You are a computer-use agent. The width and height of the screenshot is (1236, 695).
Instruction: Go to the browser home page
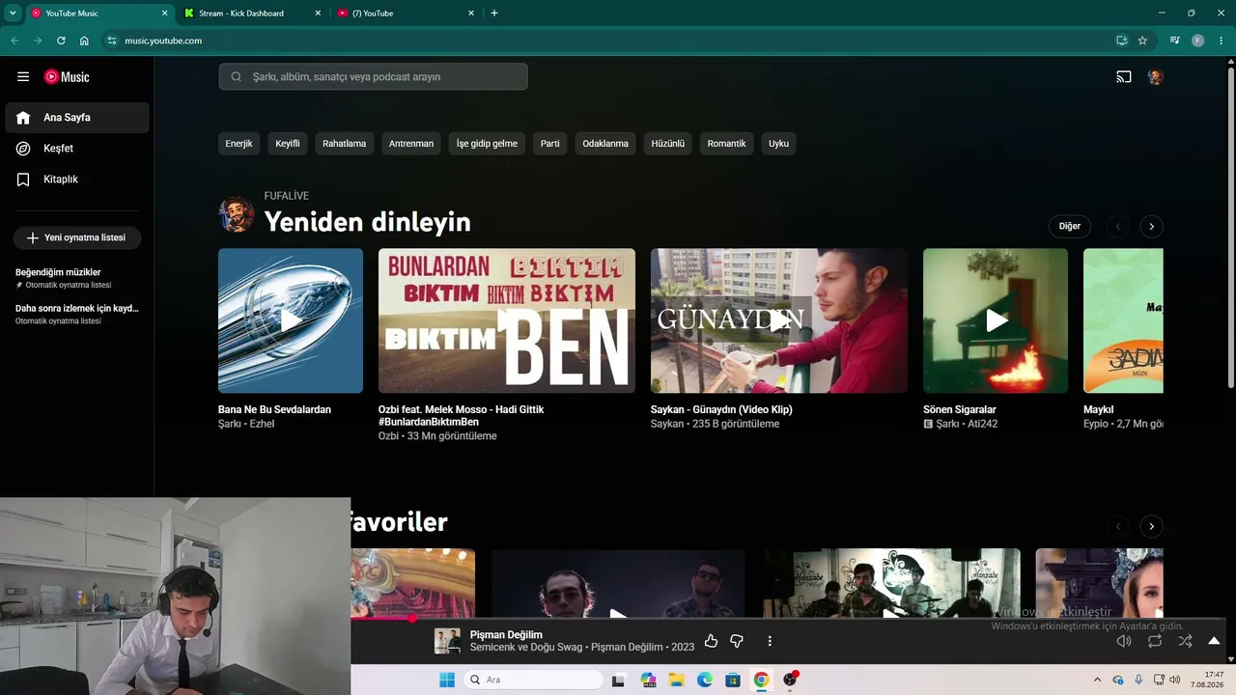coord(84,41)
